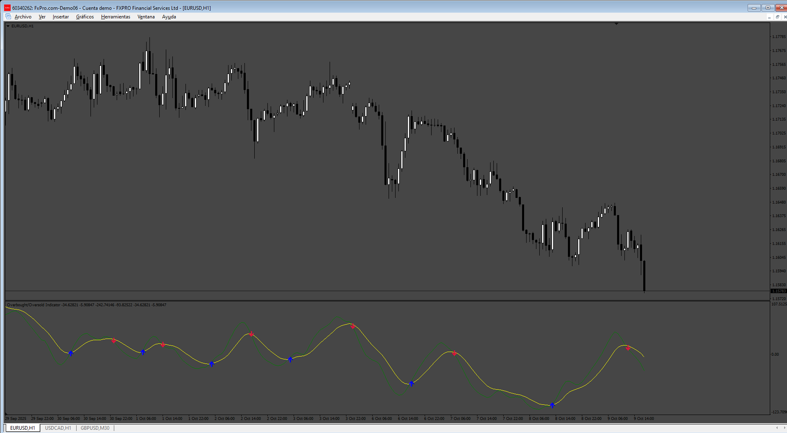Open the Ayuda help menu
The width and height of the screenshot is (787, 433).
169,17
